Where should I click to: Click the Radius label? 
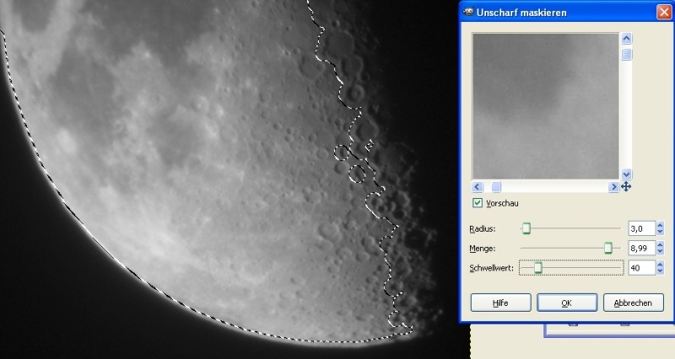click(482, 228)
